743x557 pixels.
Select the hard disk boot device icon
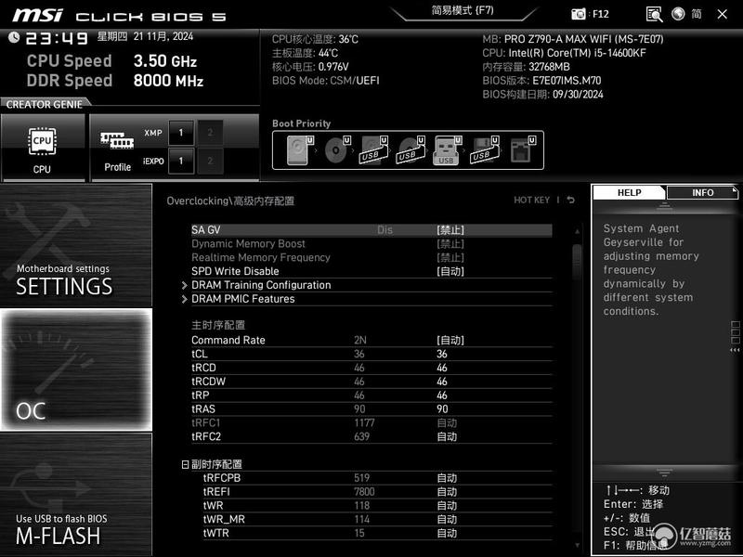coord(300,150)
